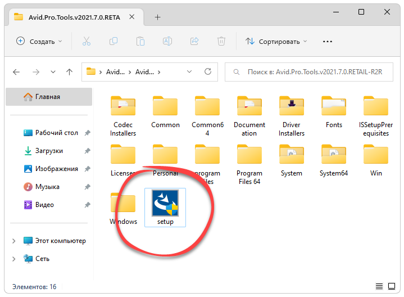Open the Documentation folder
The width and height of the screenshot is (404, 297).
[x=249, y=116]
